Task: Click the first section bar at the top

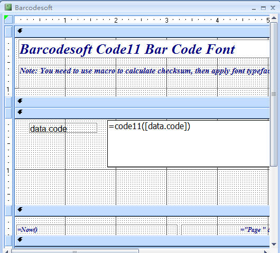Action: click(x=142, y=32)
